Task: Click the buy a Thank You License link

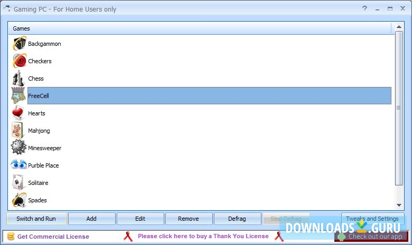Action: (x=203, y=236)
